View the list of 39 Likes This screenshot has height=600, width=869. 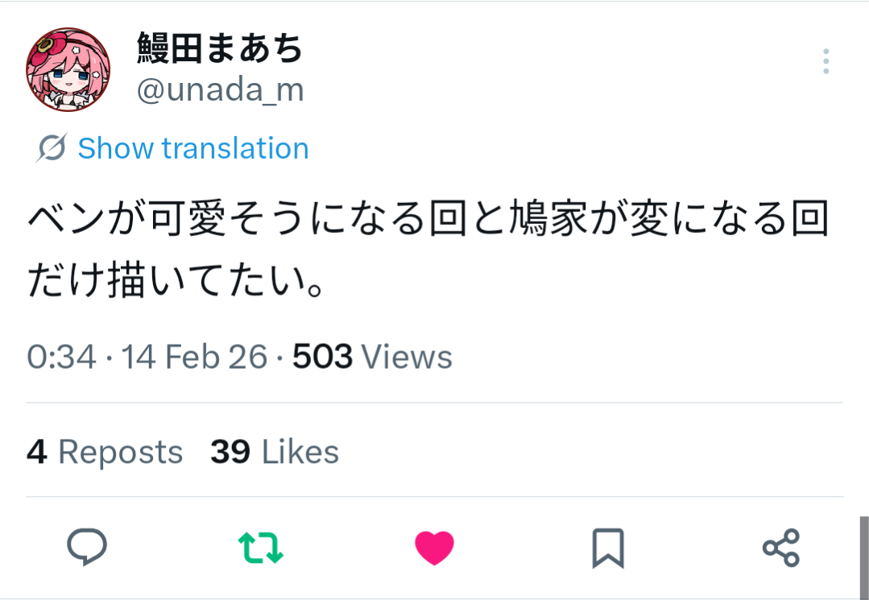[275, 452]
